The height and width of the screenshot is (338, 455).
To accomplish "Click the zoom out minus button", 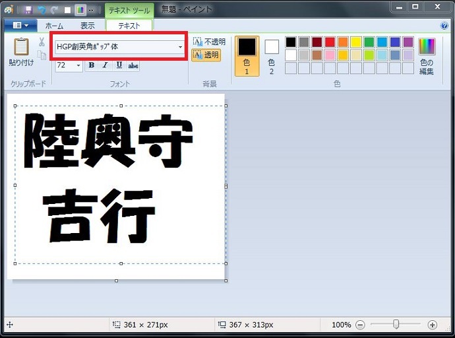I will coord(360,325).
